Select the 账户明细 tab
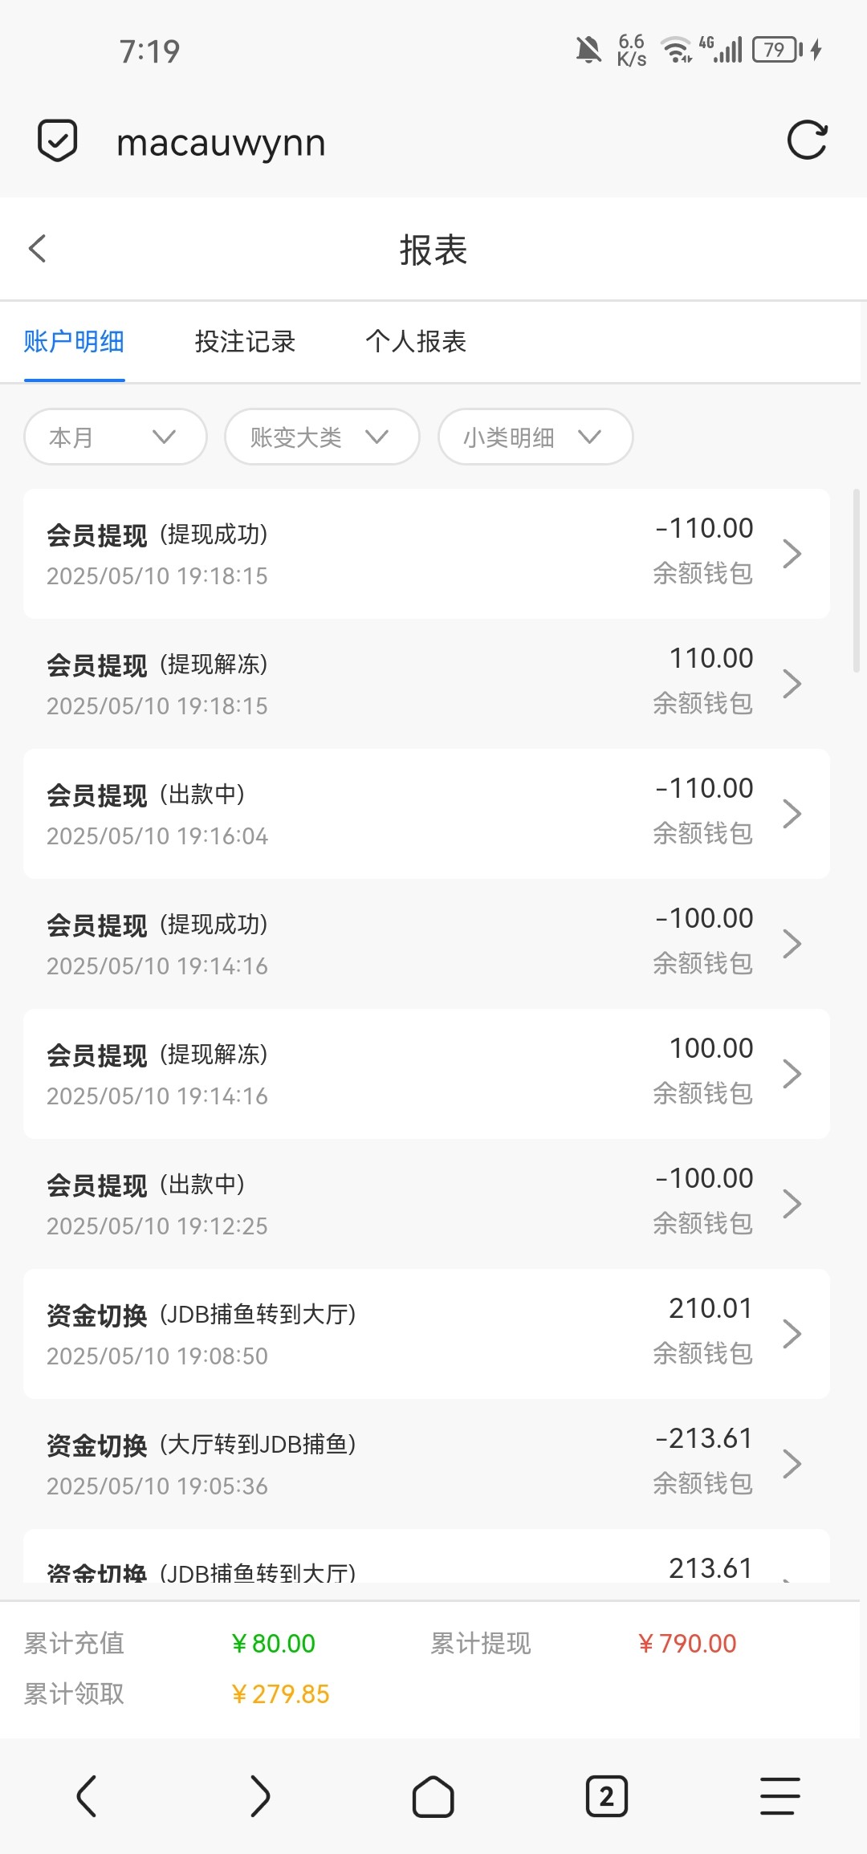This screenshot has height=1854, width=867. click(74, 342)
